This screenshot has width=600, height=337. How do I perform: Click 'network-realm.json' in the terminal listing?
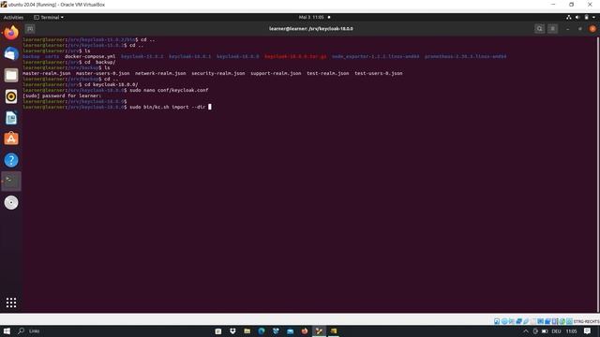pyautogui.click(x=160, y=73)
